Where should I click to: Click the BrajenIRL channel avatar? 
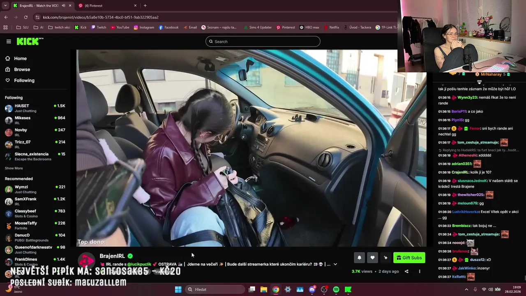click(86, 261)
